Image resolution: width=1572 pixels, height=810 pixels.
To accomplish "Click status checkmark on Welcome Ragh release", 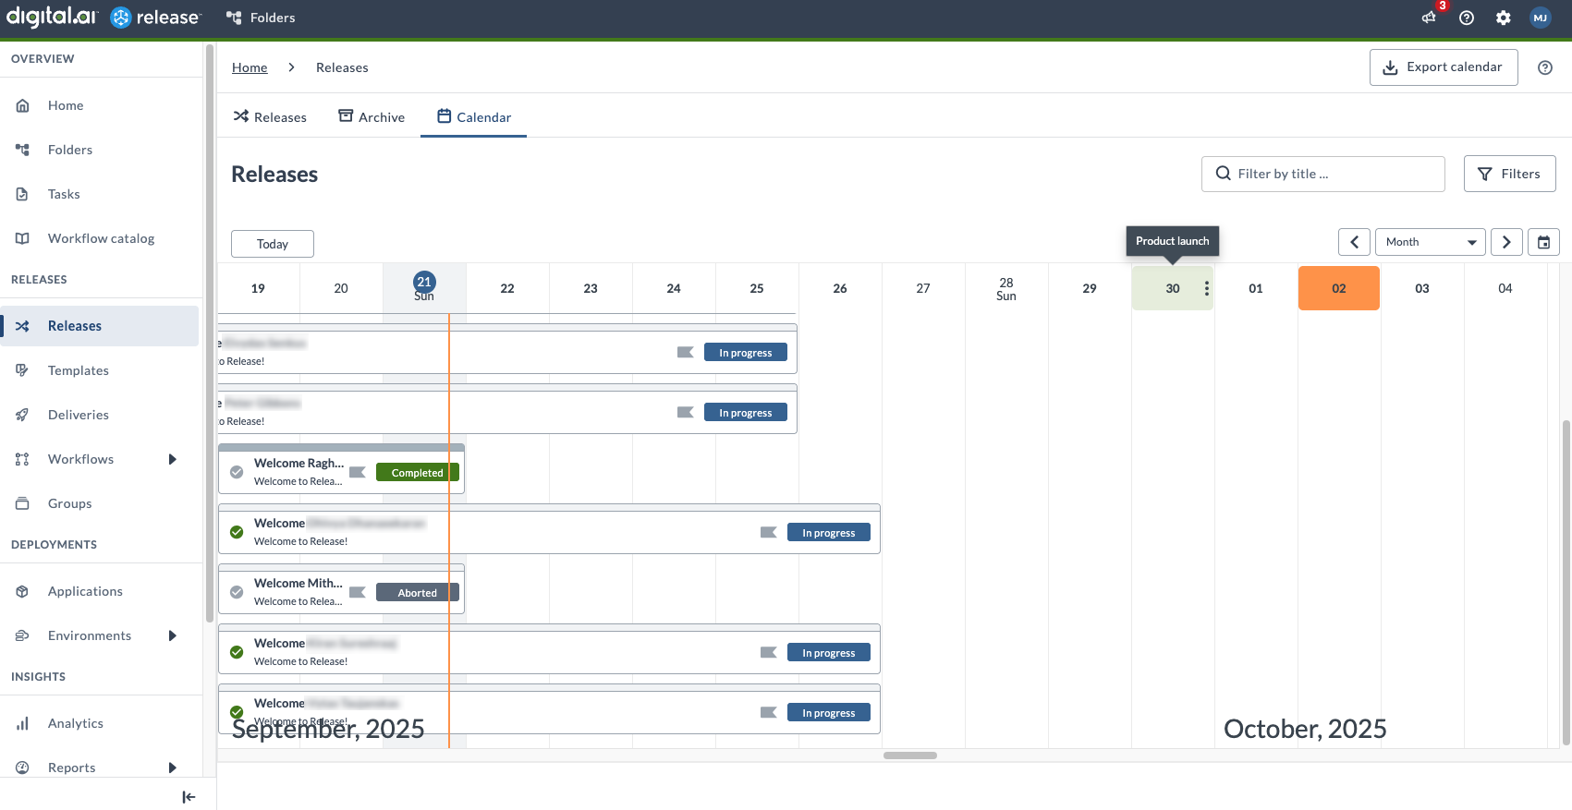I will (x=237, y=472).
